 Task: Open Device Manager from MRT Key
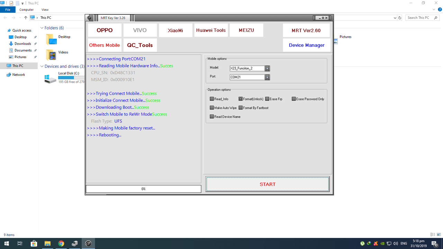306,45
